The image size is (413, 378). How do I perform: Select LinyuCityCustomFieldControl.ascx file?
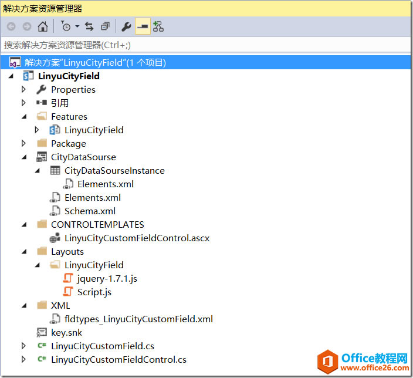coord(137,238)
